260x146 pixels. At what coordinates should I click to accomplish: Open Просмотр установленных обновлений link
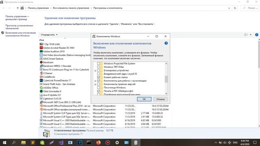click(19, 27)
